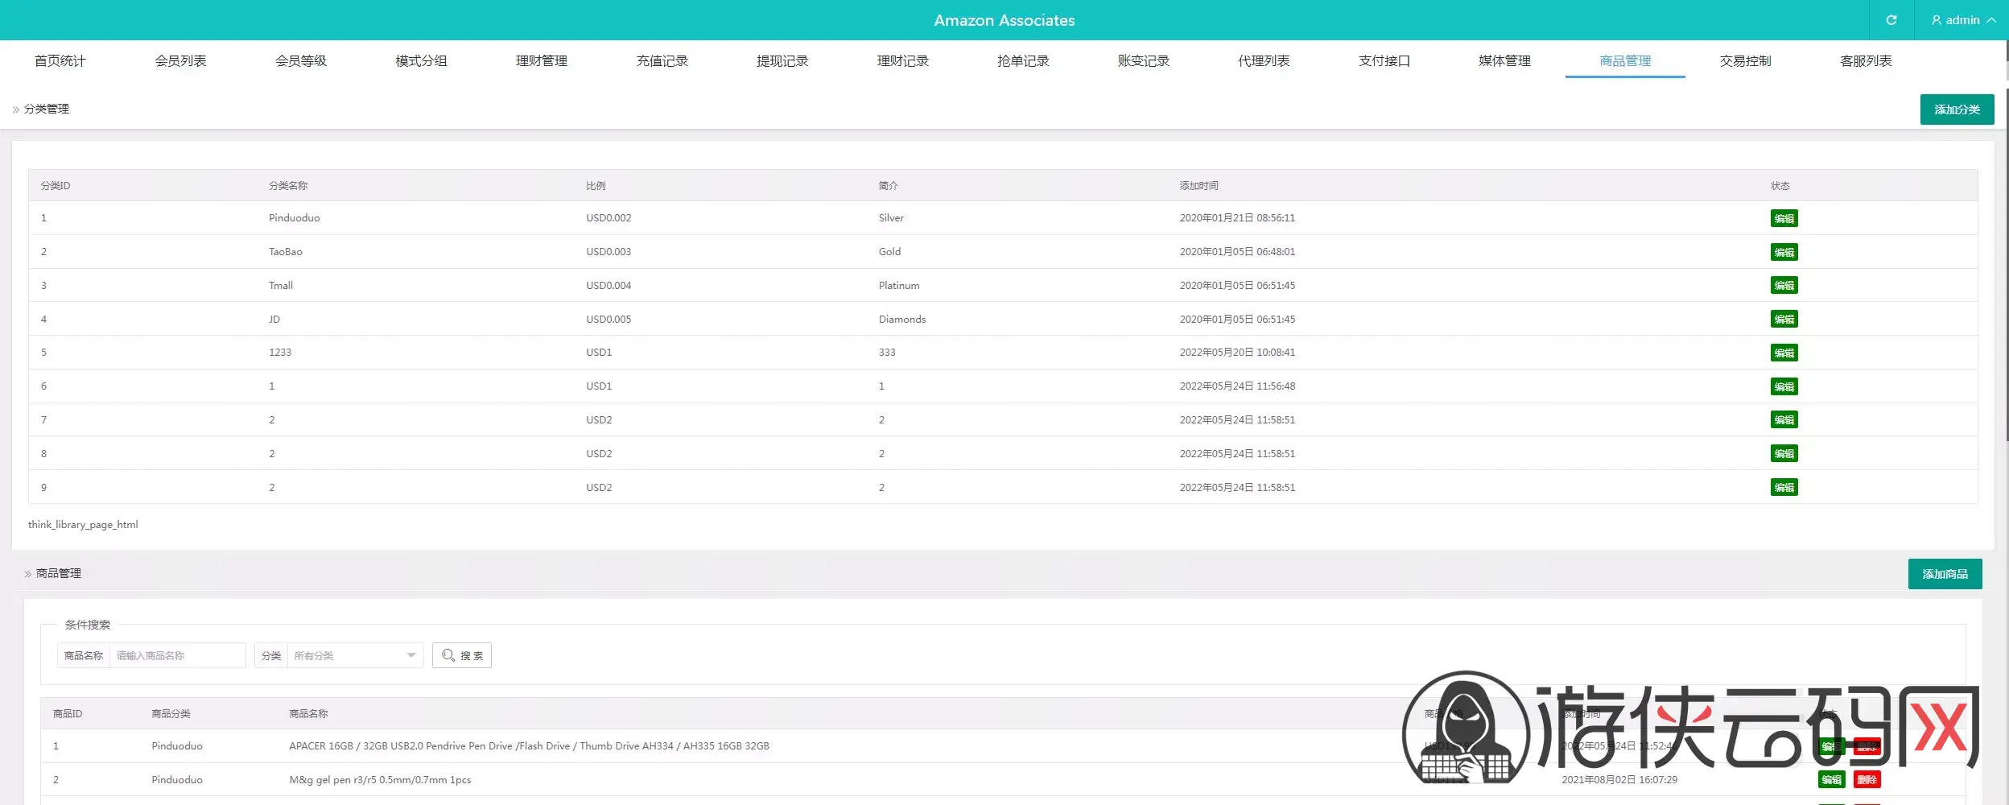
Task: Edit the Pinduoduo category row
Action: (1784, 218)
